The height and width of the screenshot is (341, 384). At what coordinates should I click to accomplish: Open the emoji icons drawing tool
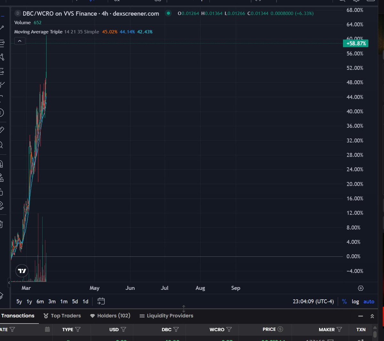coord(1,113)
